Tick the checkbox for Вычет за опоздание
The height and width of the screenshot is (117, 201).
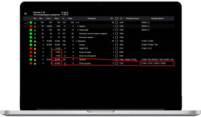click(117, 56)
